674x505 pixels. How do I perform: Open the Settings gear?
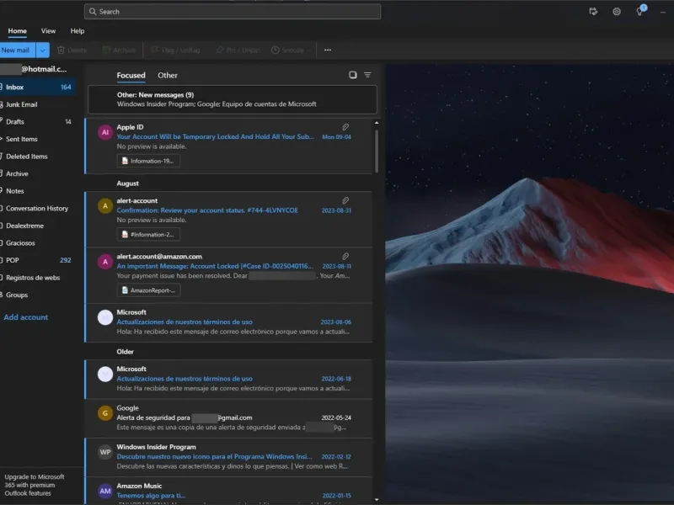click(617, 12)
